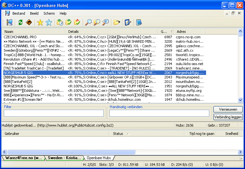Click the green Reconnect arrows icon
Screen dimensions: 245x169
point(20,23)
